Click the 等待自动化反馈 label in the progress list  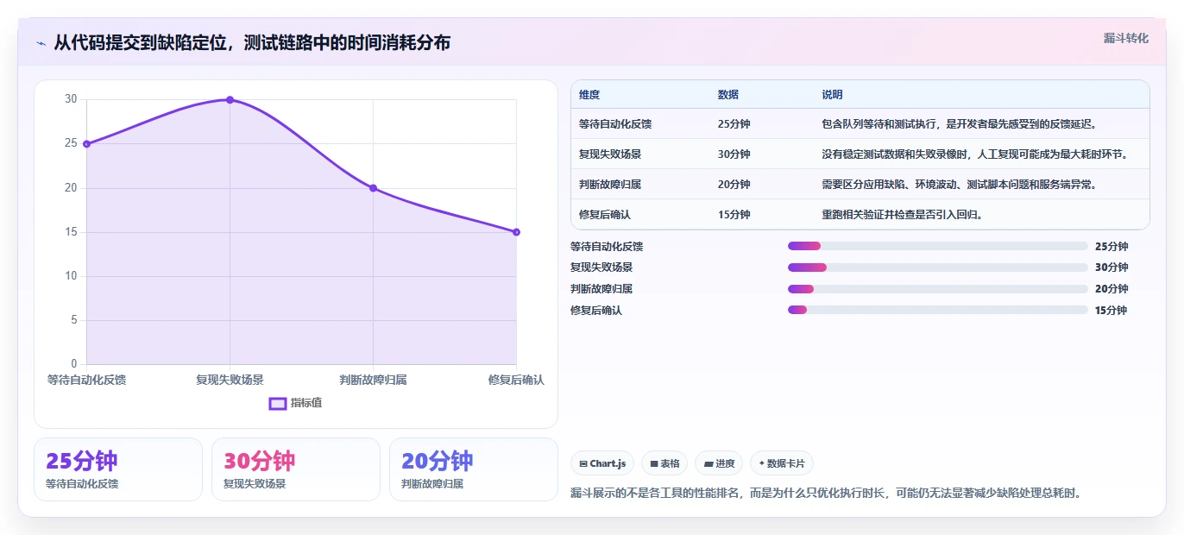click(607, 246)
